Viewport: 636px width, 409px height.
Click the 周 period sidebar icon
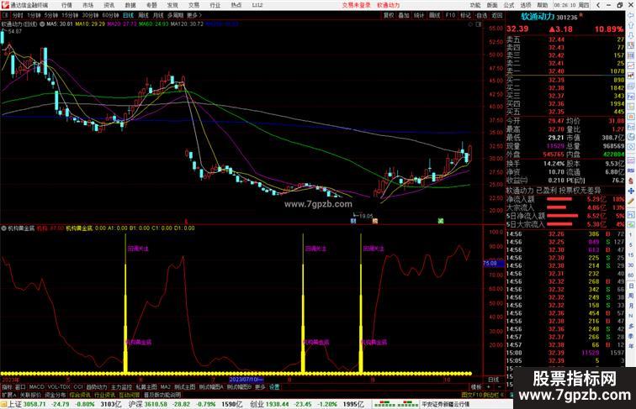631,296
